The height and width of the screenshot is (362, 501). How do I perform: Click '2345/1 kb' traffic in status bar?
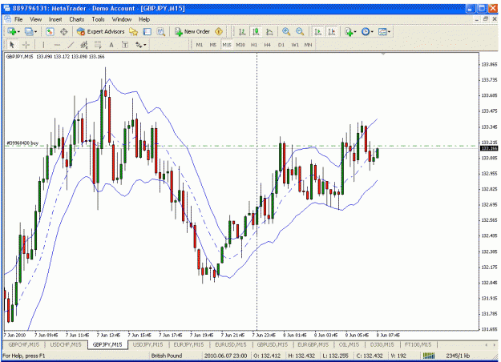(x=458, y=356)
